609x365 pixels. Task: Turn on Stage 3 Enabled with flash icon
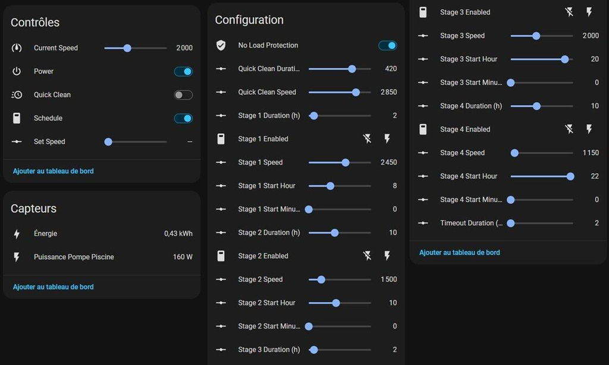tap(589, 12)
